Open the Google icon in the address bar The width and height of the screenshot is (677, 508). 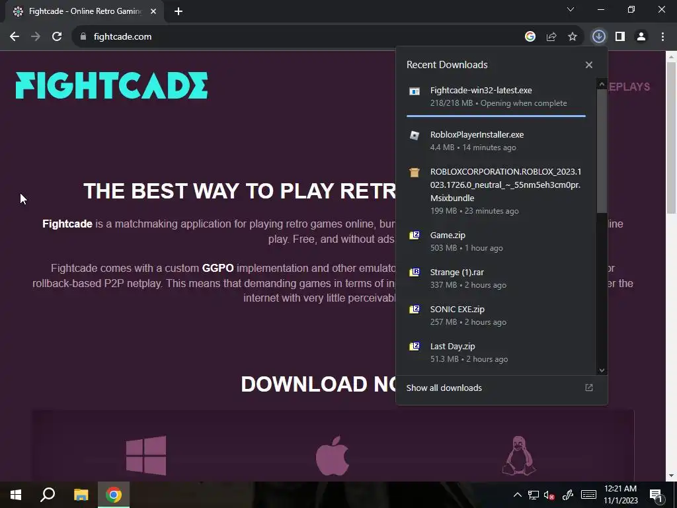(x=530, y=37)
